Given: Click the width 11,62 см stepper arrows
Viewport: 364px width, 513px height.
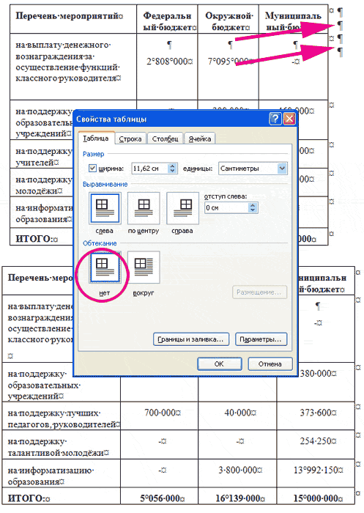Looking at the screenshot, I should [x=172, y=169].
